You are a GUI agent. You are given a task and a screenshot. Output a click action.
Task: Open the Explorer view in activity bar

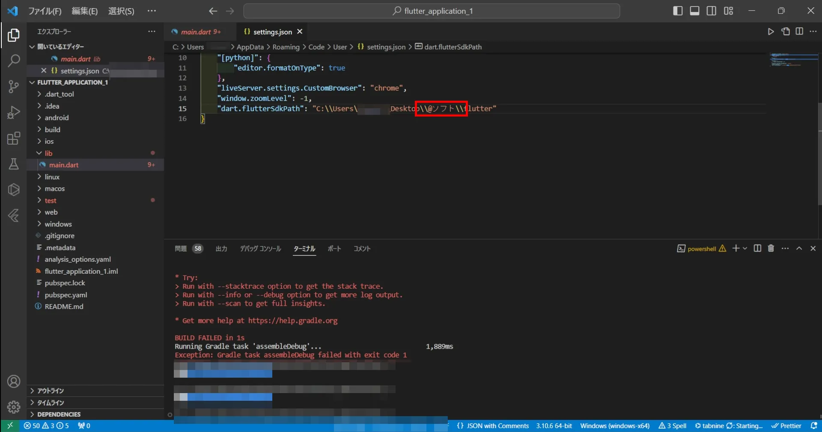[14, 35]
